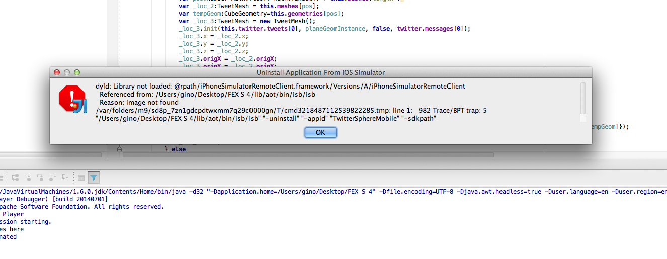Click the code line "_loc_3.x = _loc_2.x;"
Screen dimensions: 667x259
213,36
